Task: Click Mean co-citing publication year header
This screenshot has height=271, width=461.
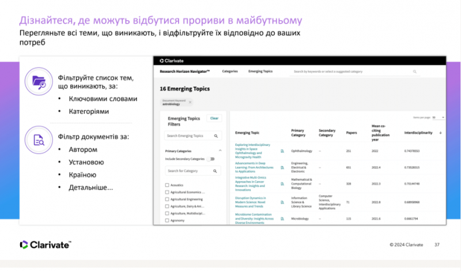Action: tap(380, 133)
